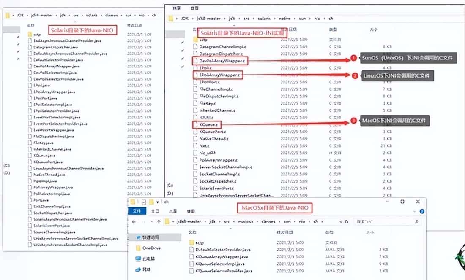Select the file SocketDispatcher.c

point(218,181)
